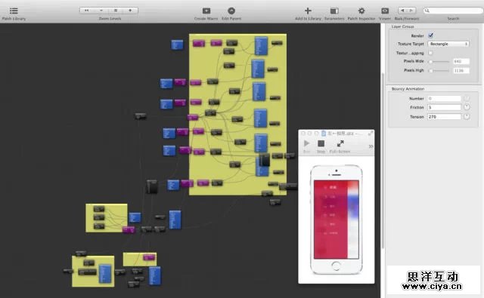Open the Patch Inspector gear icon
The width and height of the screenshot is (484, 298).
tap(361, 11)
